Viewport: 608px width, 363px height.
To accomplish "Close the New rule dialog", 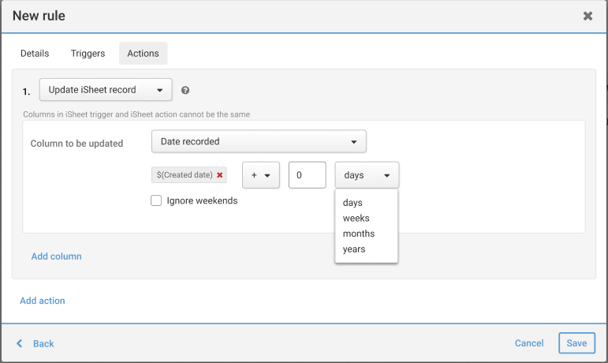I will (x=587, y=16).
